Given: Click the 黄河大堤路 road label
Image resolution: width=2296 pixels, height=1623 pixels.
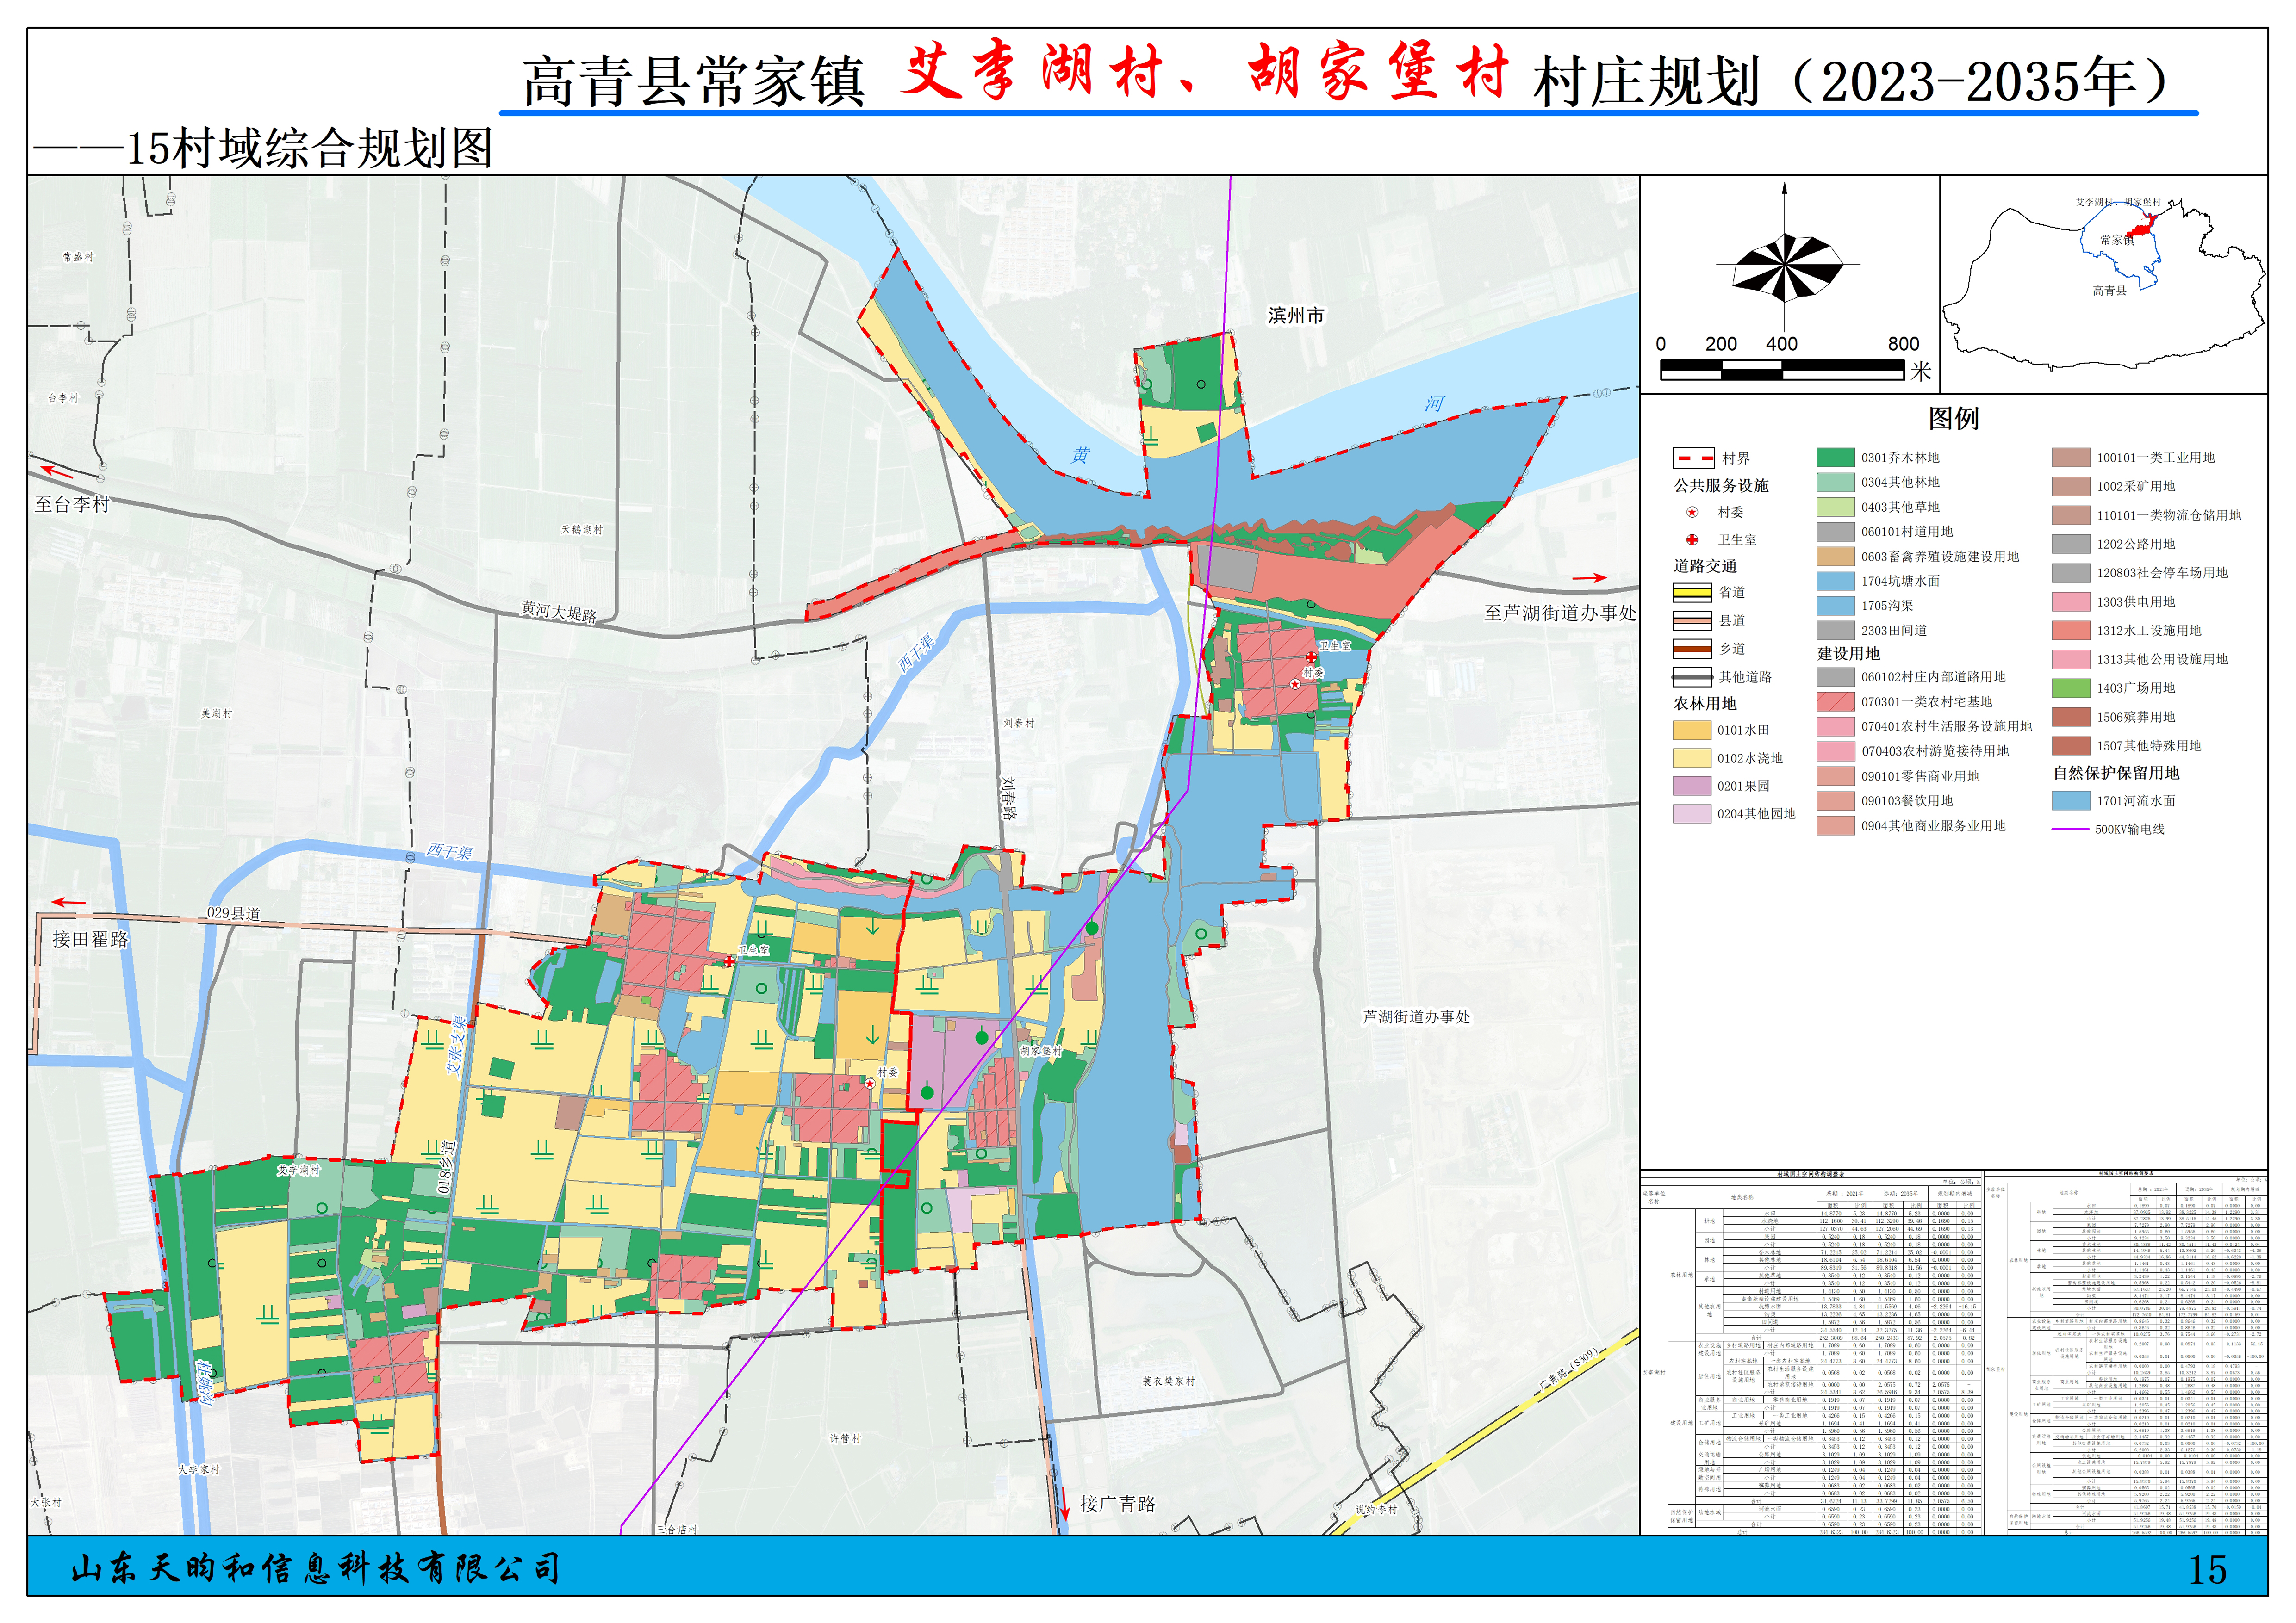Looking at the screenshot, I should pyautogui.click(x=558, y=612).
